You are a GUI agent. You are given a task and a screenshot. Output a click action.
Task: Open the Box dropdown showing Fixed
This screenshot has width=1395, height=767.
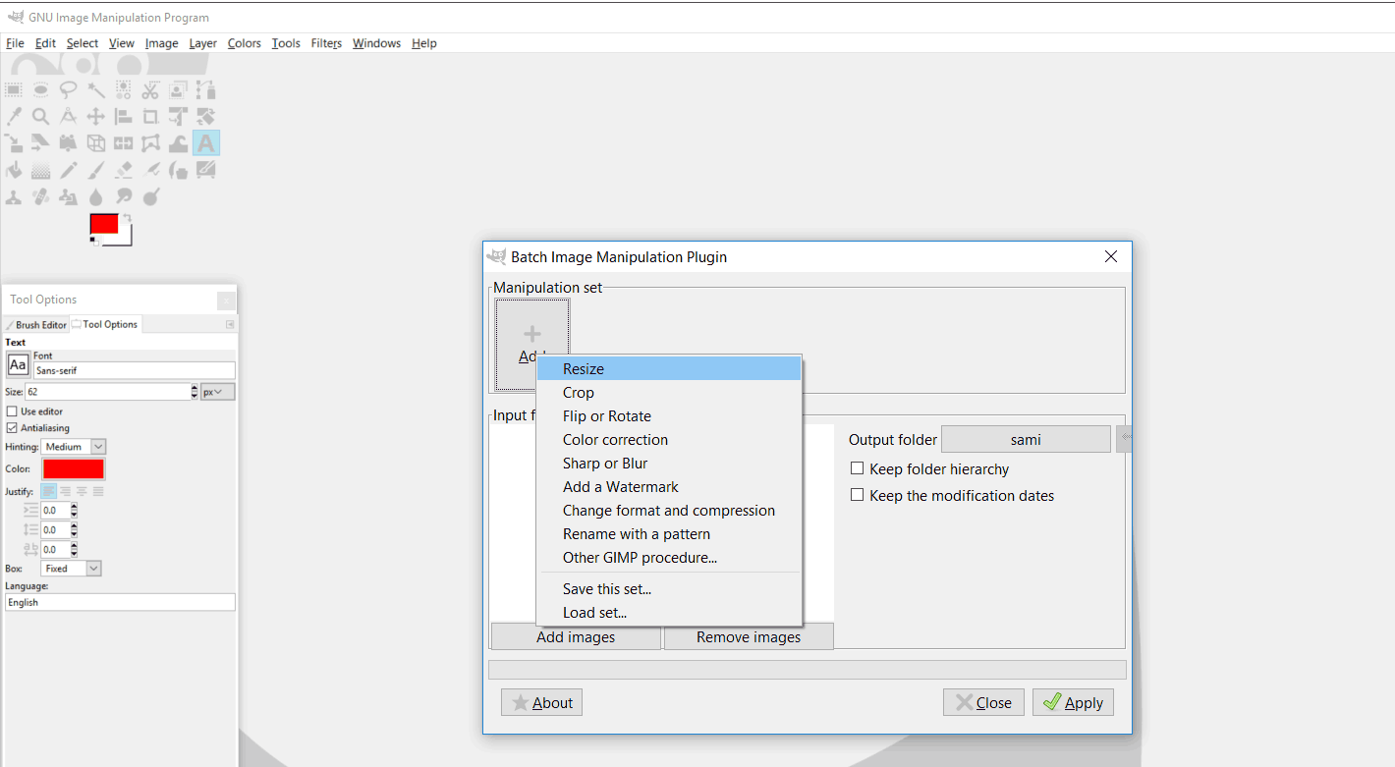71,569
